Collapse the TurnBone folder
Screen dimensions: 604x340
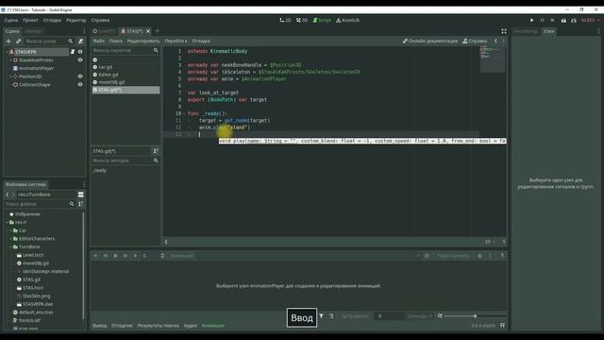(x=10, y=246)
